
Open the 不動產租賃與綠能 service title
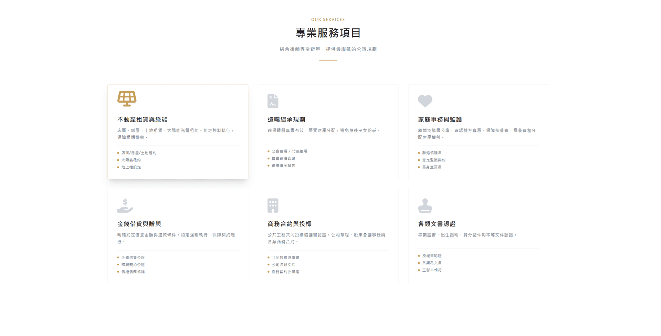(x=142, y=119)
